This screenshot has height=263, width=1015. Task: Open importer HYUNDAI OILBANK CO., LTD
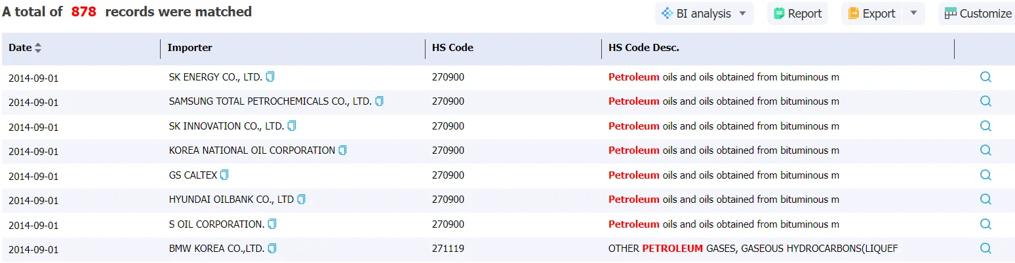coord(231,200)
